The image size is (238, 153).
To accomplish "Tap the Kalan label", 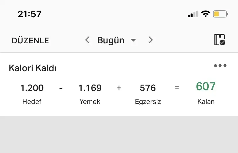I will (206, 102).
